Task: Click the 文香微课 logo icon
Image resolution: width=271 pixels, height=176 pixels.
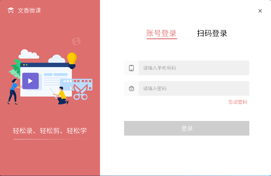Action: coord(11,10)
